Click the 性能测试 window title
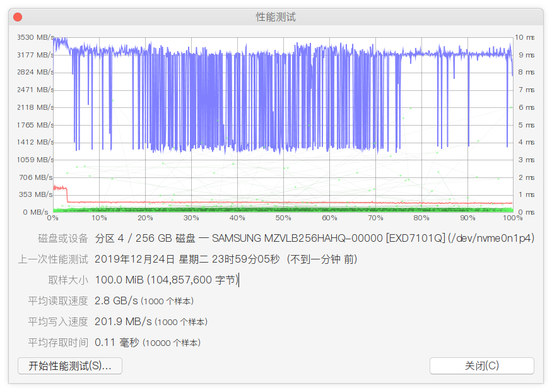Image resolution: width=552 pixels, height=392 pixels. [276, 17]
